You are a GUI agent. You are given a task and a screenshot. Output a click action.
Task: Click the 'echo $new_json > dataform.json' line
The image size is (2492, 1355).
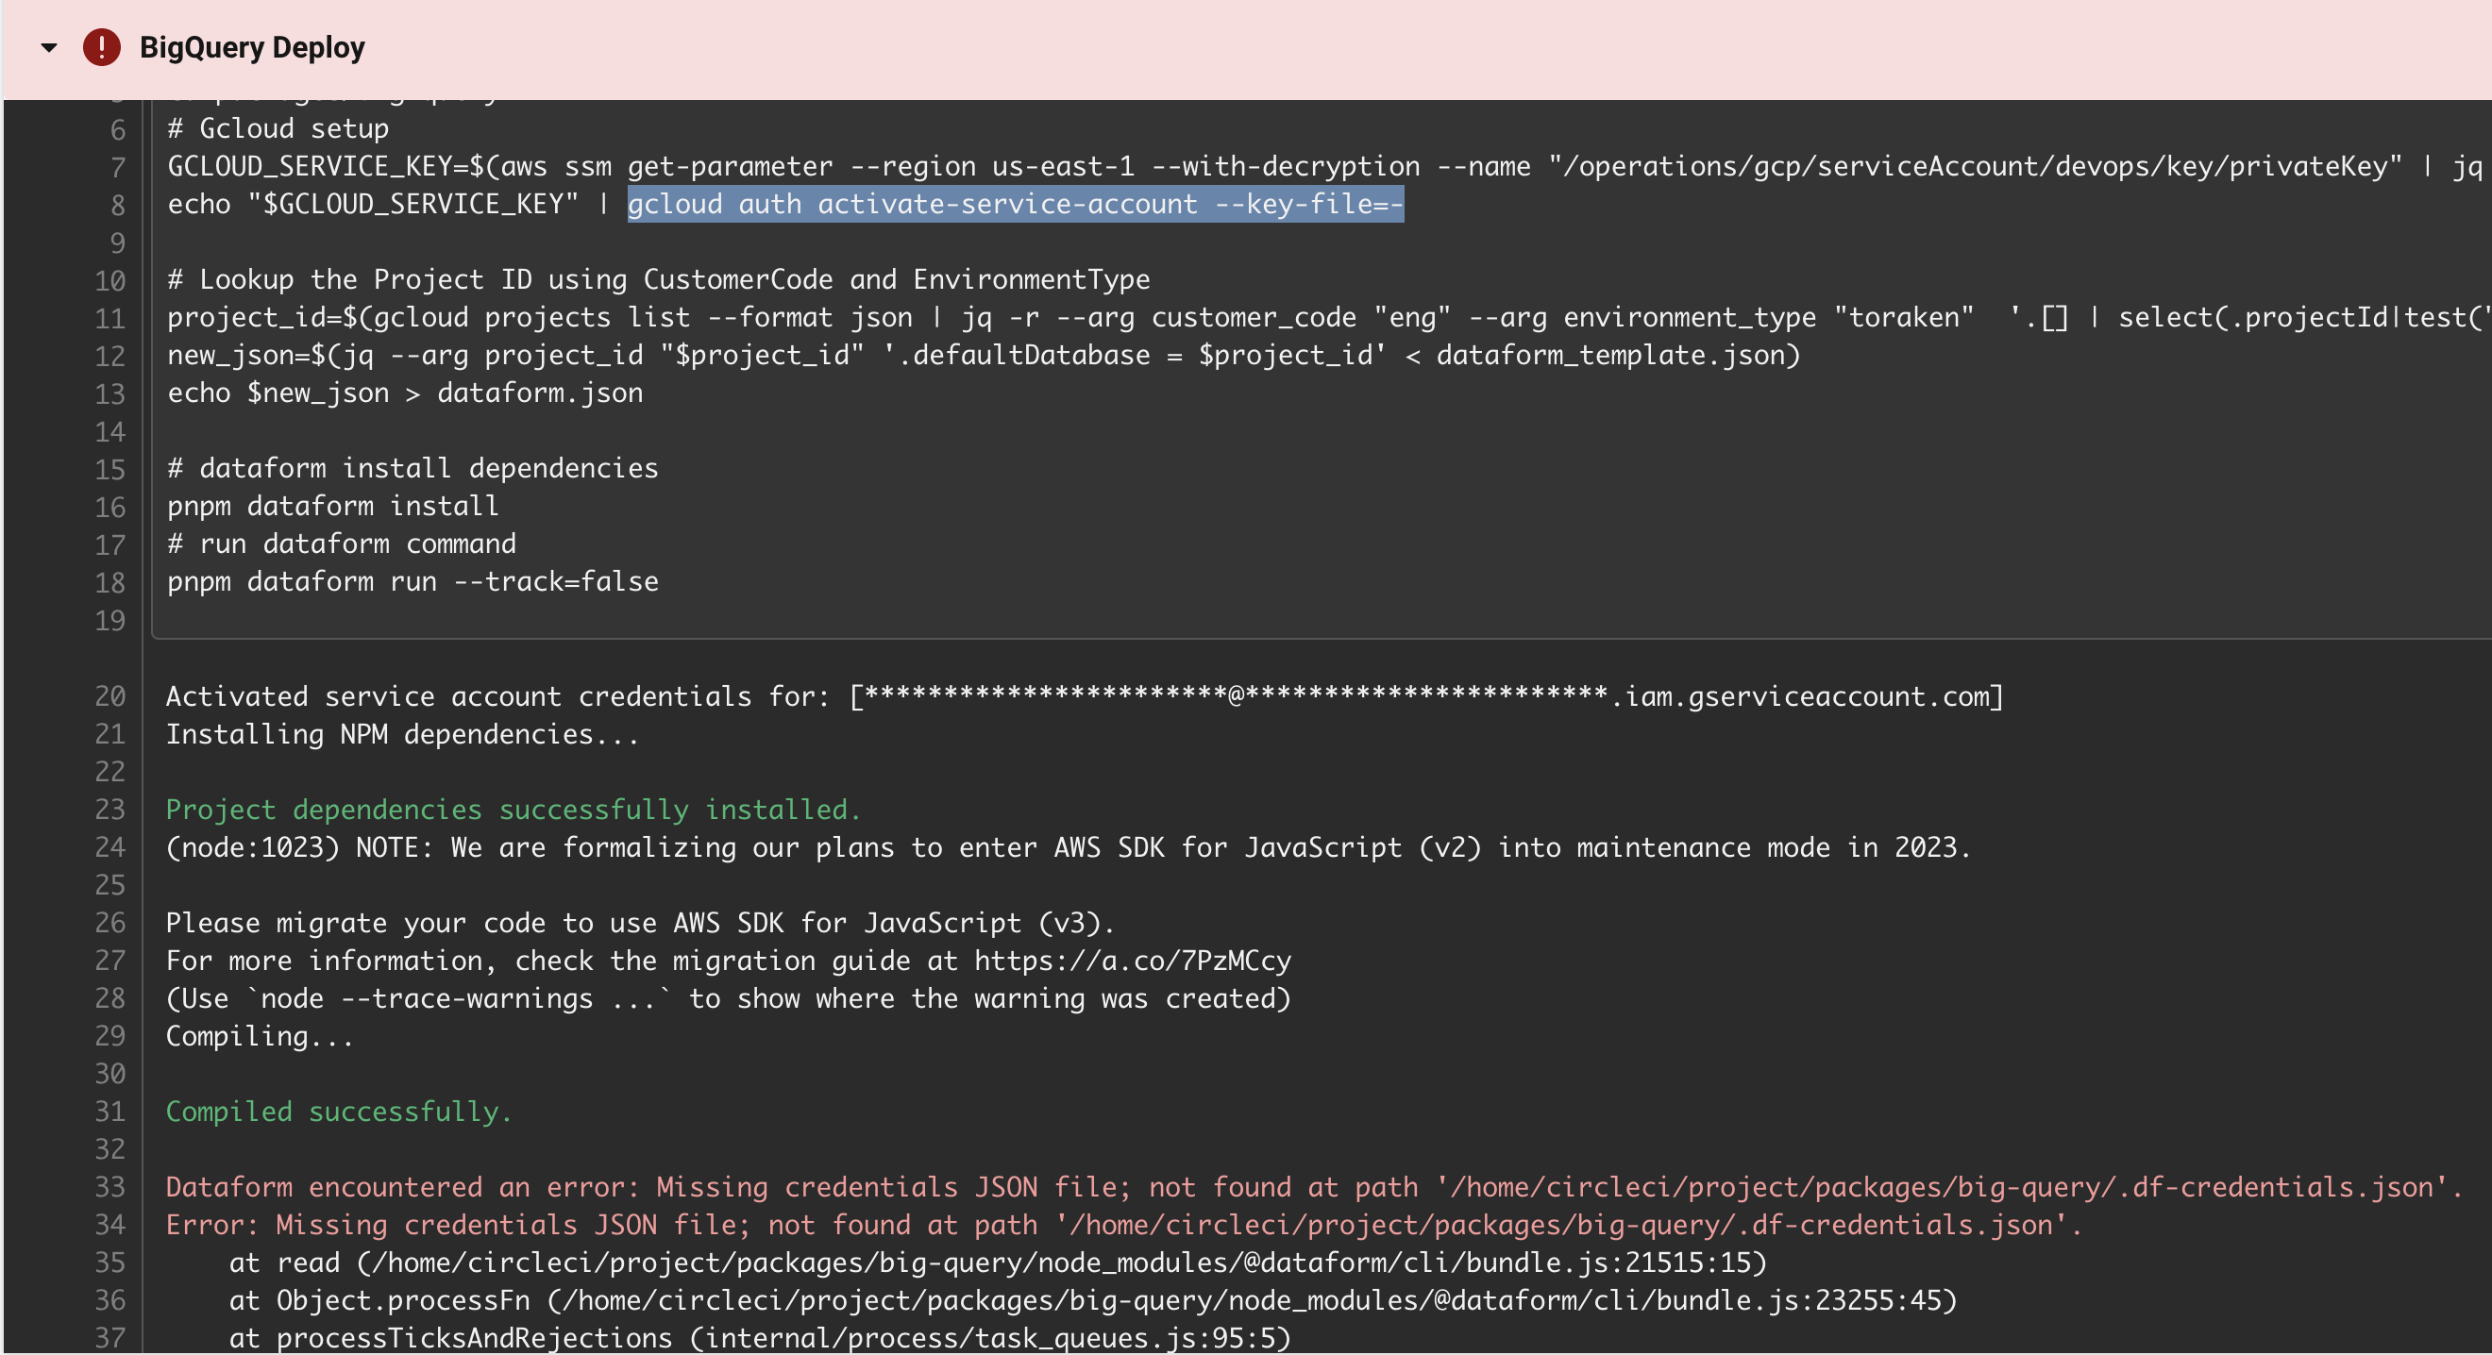point(405,393)
